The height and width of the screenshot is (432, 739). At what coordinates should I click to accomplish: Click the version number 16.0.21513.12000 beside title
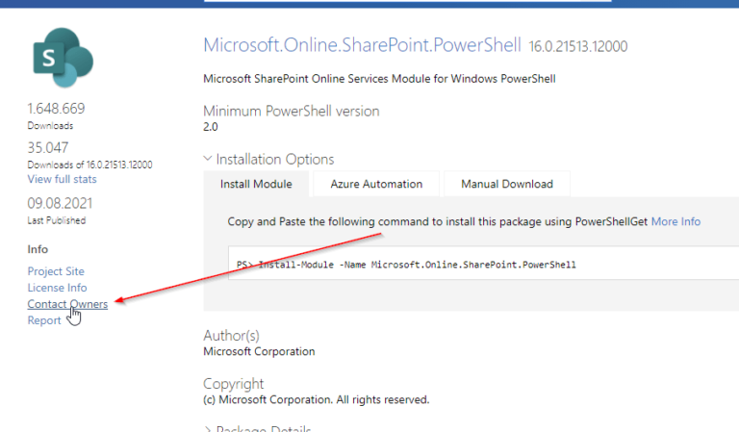point(577,46)
